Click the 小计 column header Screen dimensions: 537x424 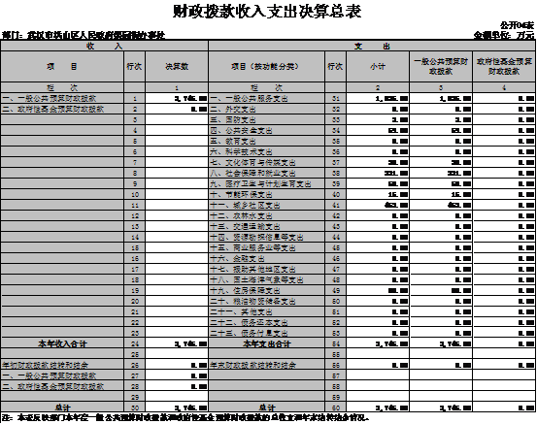(x=378, y=67)
